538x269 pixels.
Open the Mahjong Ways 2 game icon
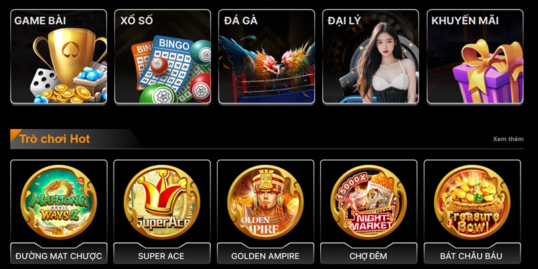coord(59,202)
